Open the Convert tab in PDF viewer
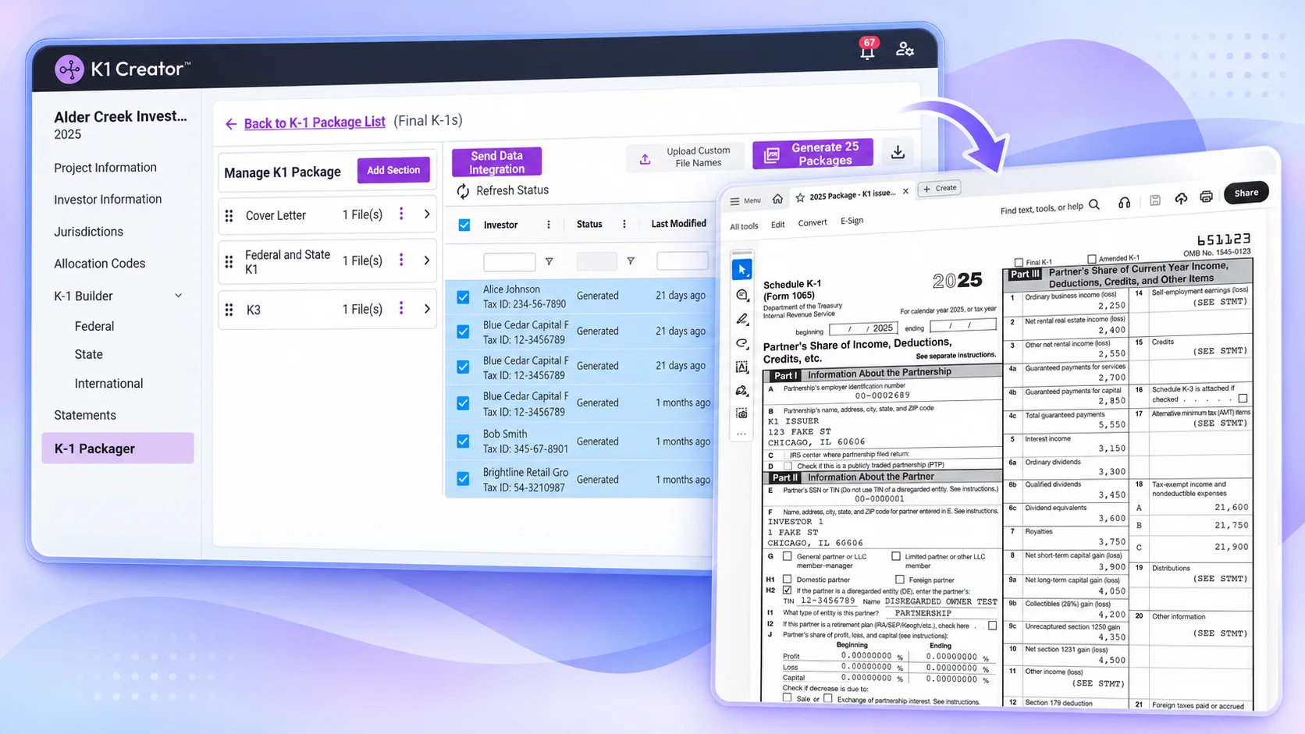The image size is (1305, 734). coord(813,222)
